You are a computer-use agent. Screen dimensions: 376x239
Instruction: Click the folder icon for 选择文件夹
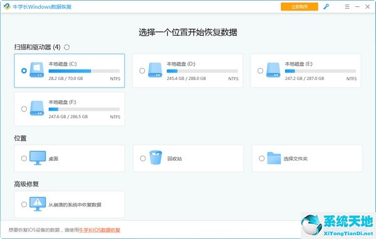(274, 158)
